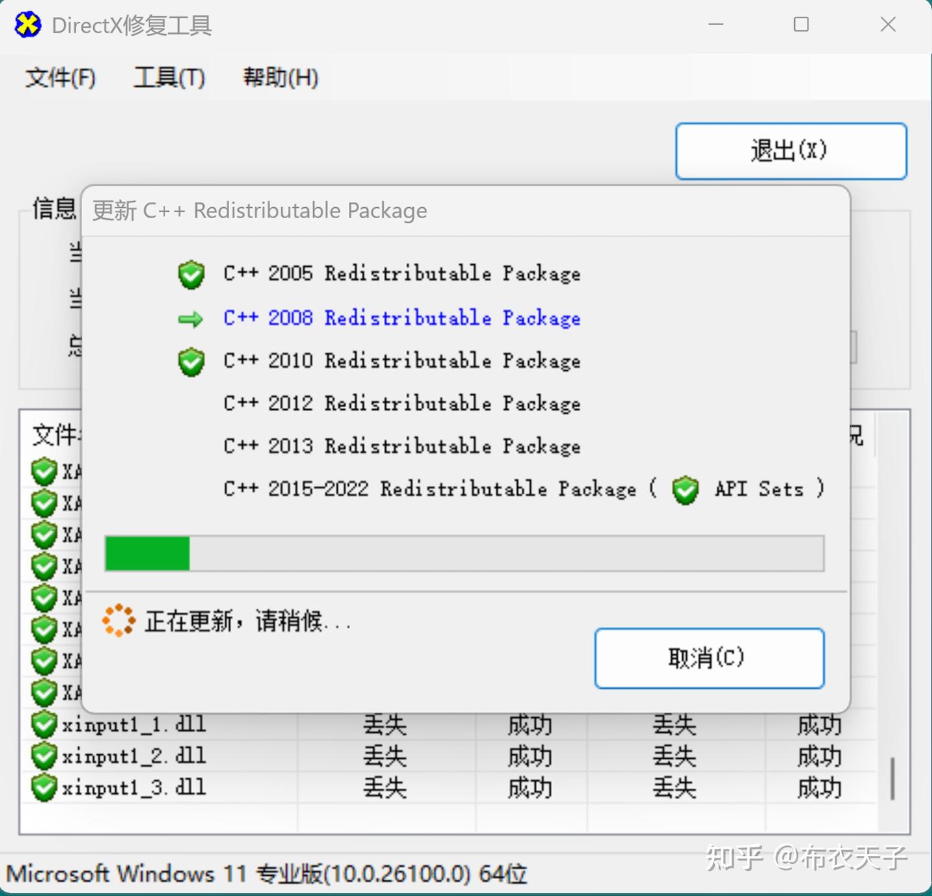Screen dimensions: 932x896
Task: Click the shield icon for xinput1_2.dll
Action: click(x=44, y=756)
